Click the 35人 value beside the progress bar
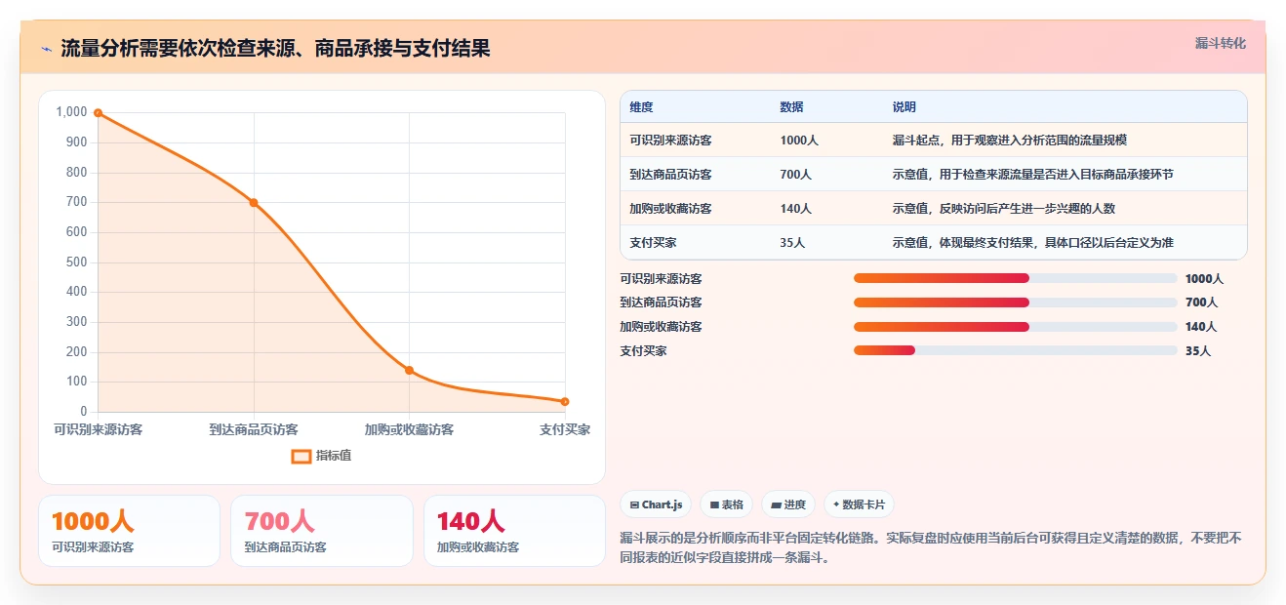Image resolution: width=1286 pixels, height=605 pixels. tap(1198, 351)
